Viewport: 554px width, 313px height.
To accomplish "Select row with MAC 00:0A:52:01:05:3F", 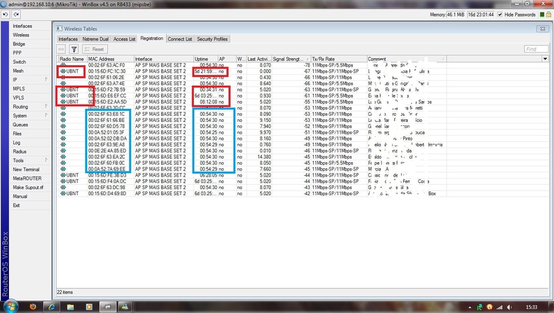I will click(x=252, y=132).
